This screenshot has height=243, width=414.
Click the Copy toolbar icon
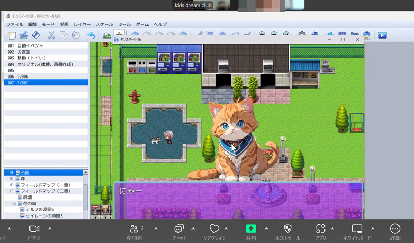[x=63, y=35]
